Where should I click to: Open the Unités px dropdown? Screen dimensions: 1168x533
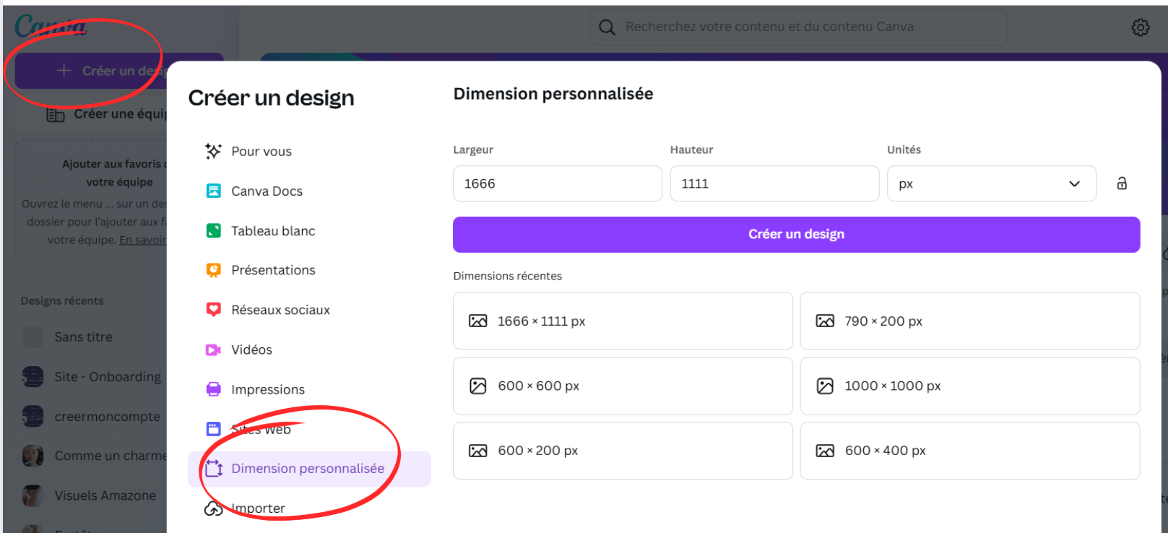[990, 184]
